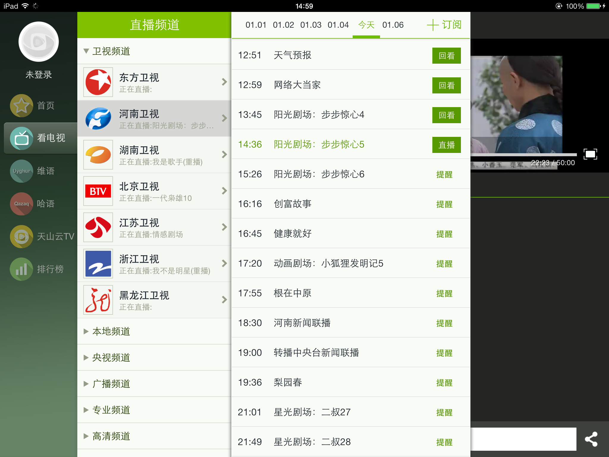Watch 步步惊心5 live via 直播
This screenshot has width=609, height=457.
tap(447, 145)
